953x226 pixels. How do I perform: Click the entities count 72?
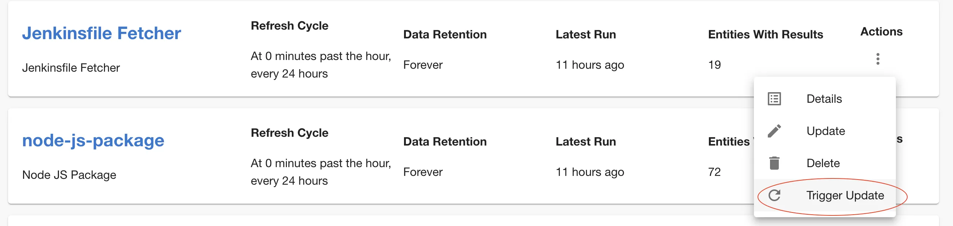pos(714,172)
